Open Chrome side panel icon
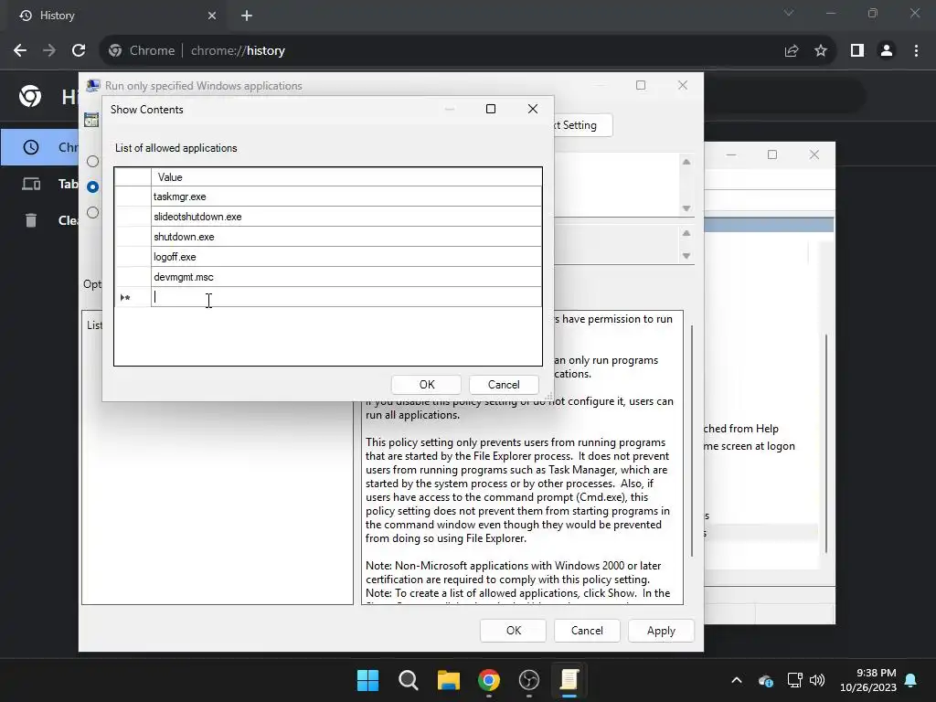This screenshot has height=702, width=936. pos(857,51)
